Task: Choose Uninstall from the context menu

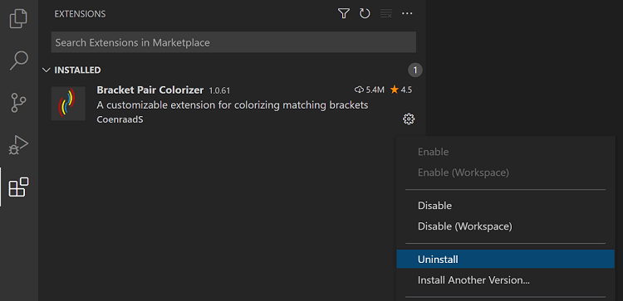Action: pos(505,260)
